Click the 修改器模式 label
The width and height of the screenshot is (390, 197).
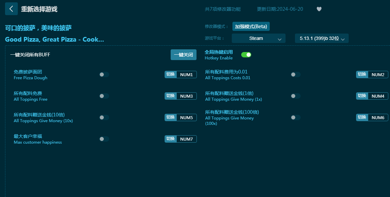coord(216,27)
